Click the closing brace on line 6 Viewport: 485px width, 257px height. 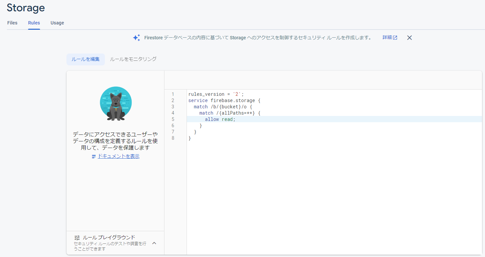(201, 126)
